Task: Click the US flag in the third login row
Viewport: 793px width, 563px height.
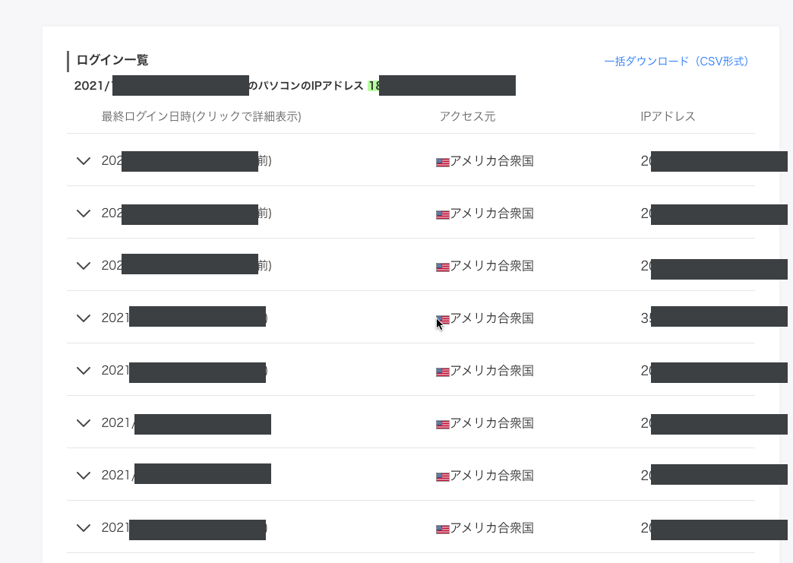Action: pyautogui.click(x=442, y=267)
